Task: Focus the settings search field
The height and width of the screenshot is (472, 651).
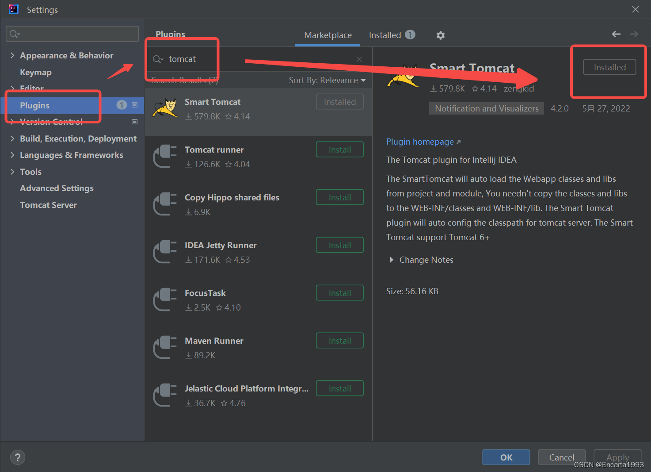Action: (x=72, y=34)
